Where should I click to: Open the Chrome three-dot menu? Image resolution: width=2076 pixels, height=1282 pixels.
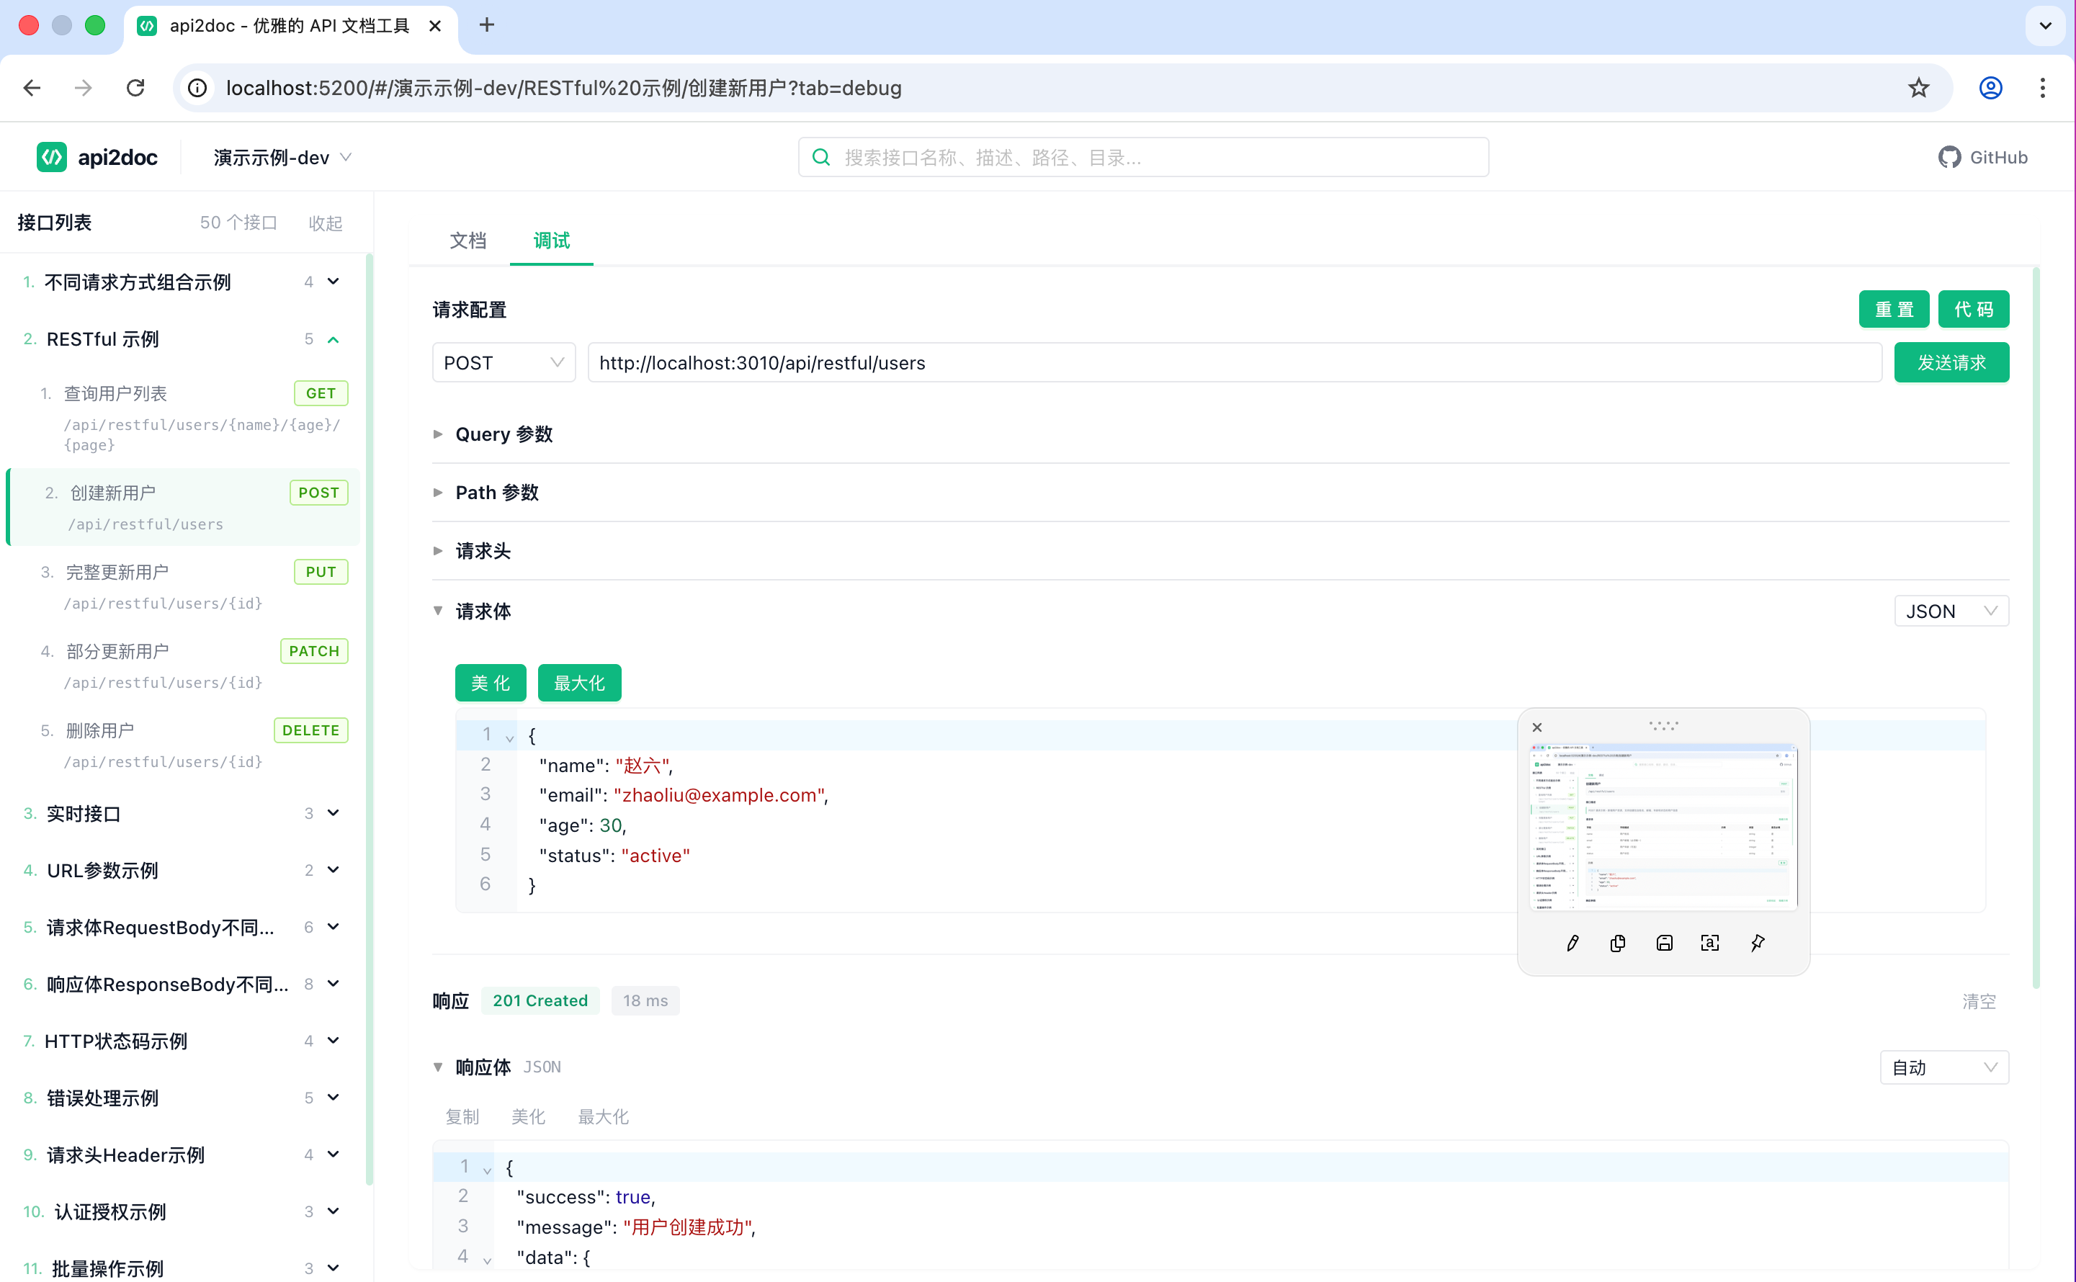[x=2042, y=87]
